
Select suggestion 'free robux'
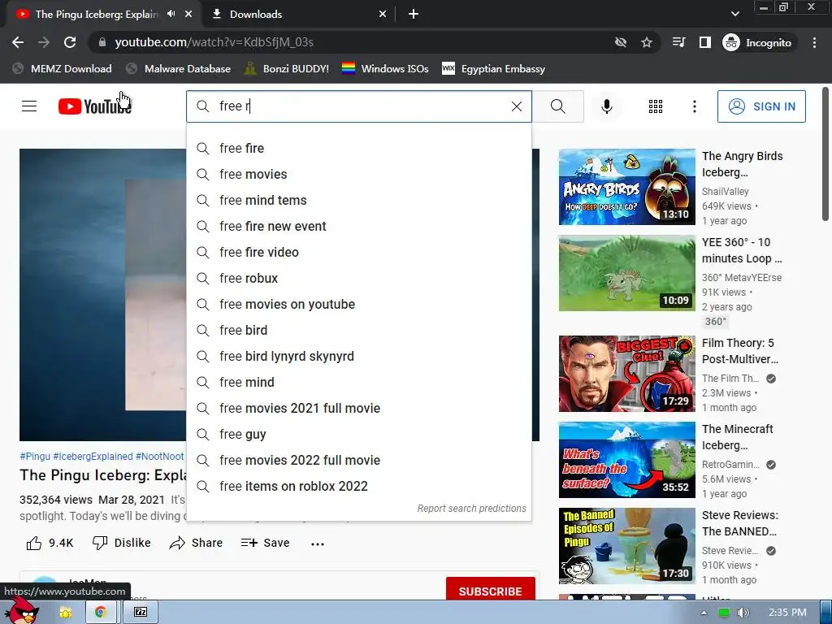pos(358,278)
